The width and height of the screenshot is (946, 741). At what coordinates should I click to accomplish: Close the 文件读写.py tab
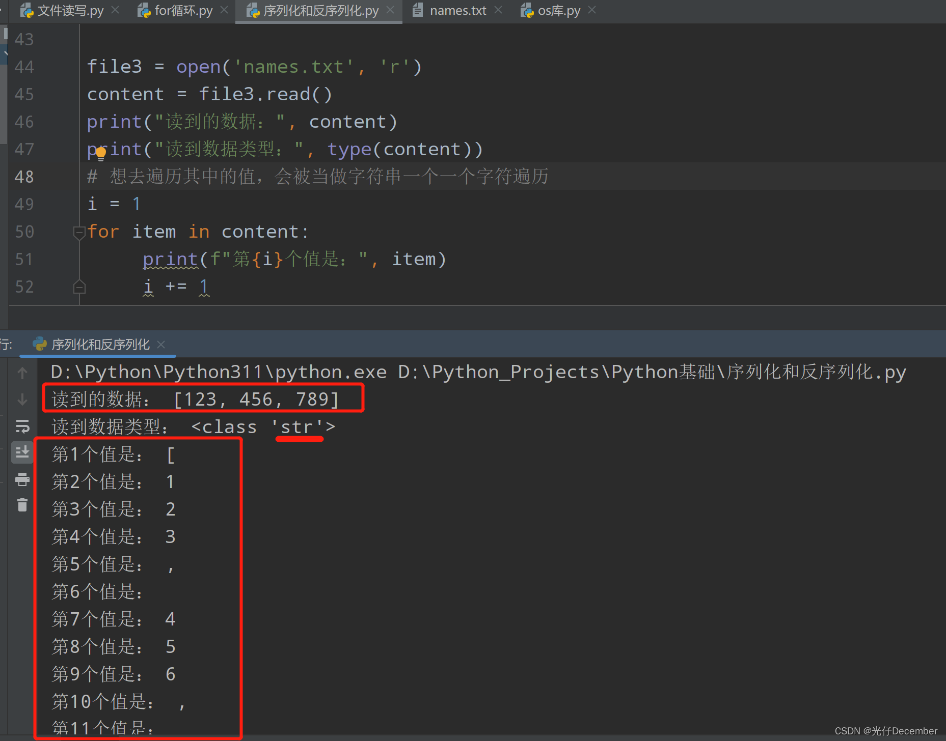116,10
